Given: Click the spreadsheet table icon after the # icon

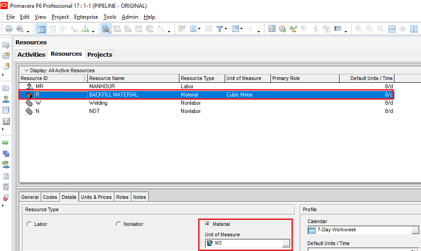Looking at the screenshot, I should [x=272, y=29].
